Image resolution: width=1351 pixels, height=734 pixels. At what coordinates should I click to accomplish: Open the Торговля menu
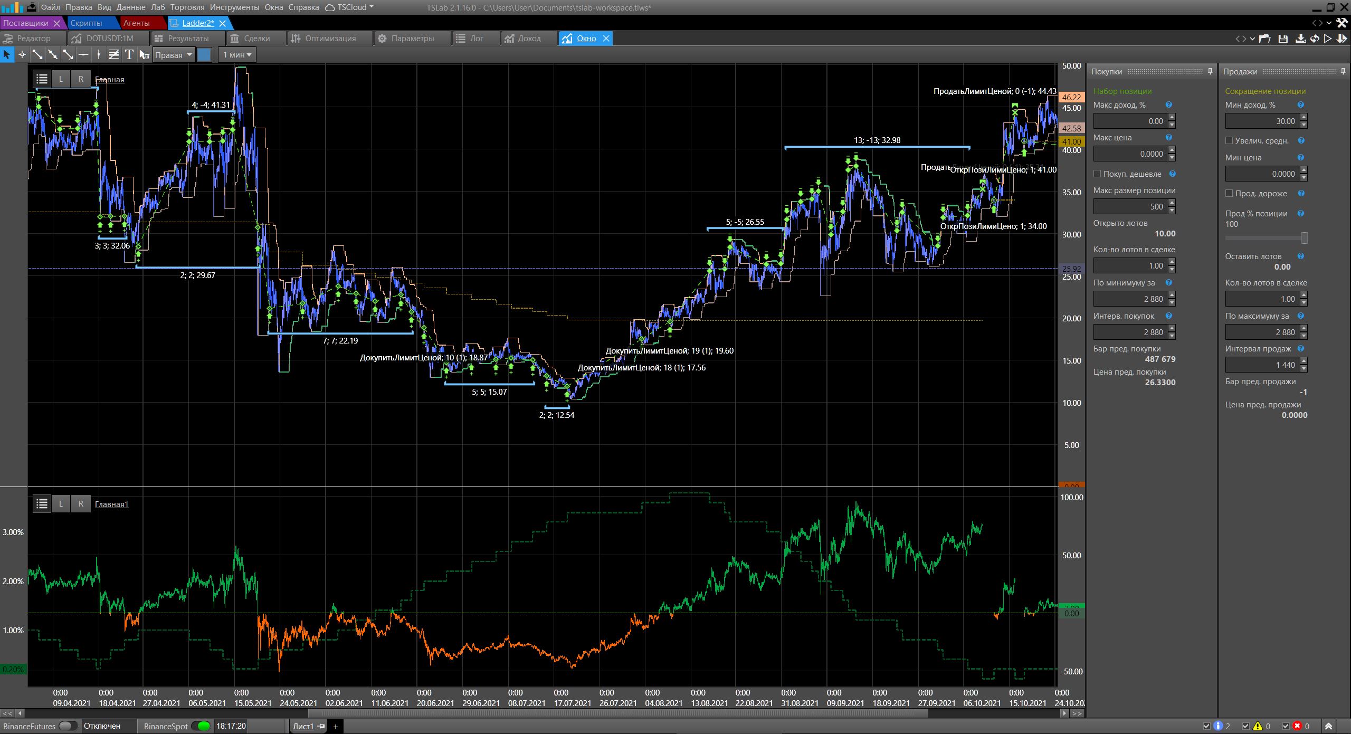coord(187,7)
